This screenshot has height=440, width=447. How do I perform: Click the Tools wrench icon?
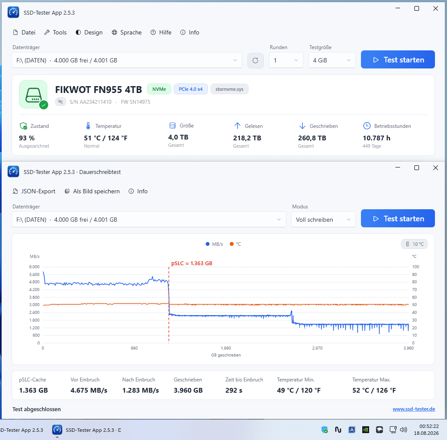tap(47, 33)
